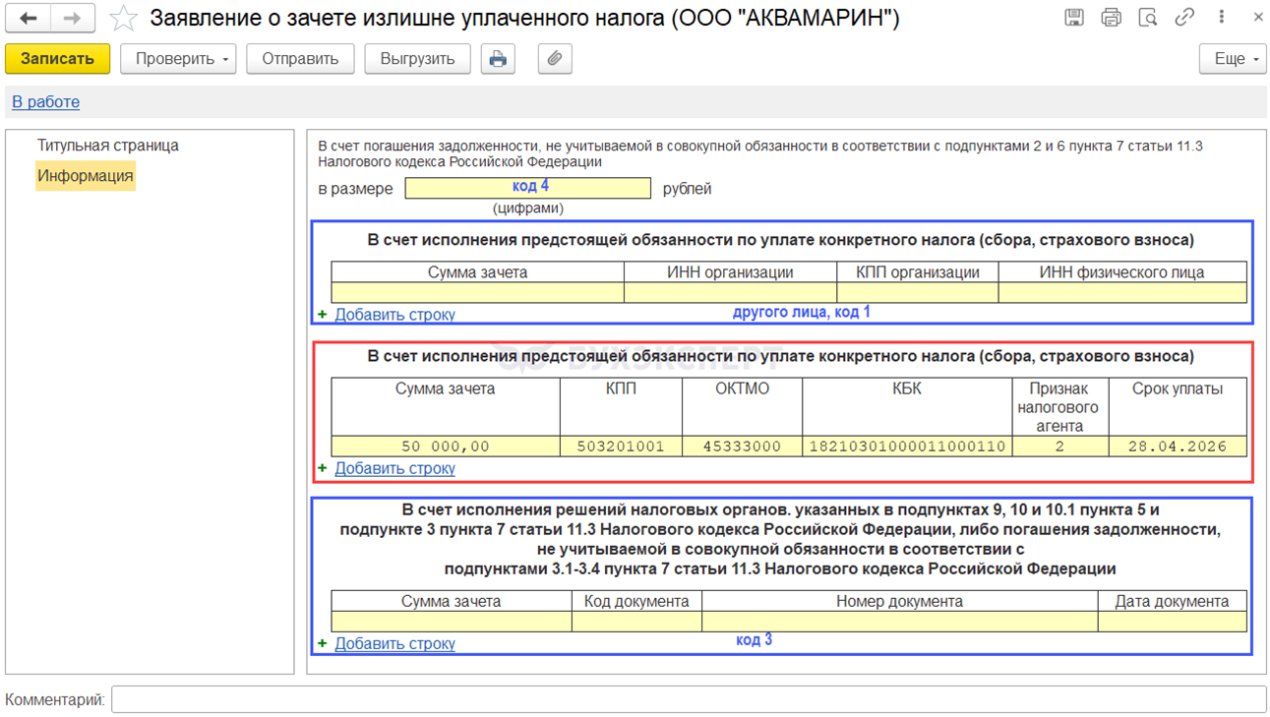Copy link with the chain icon
The width and height of the screenshot is (1270, 717).
(1184, 17)
